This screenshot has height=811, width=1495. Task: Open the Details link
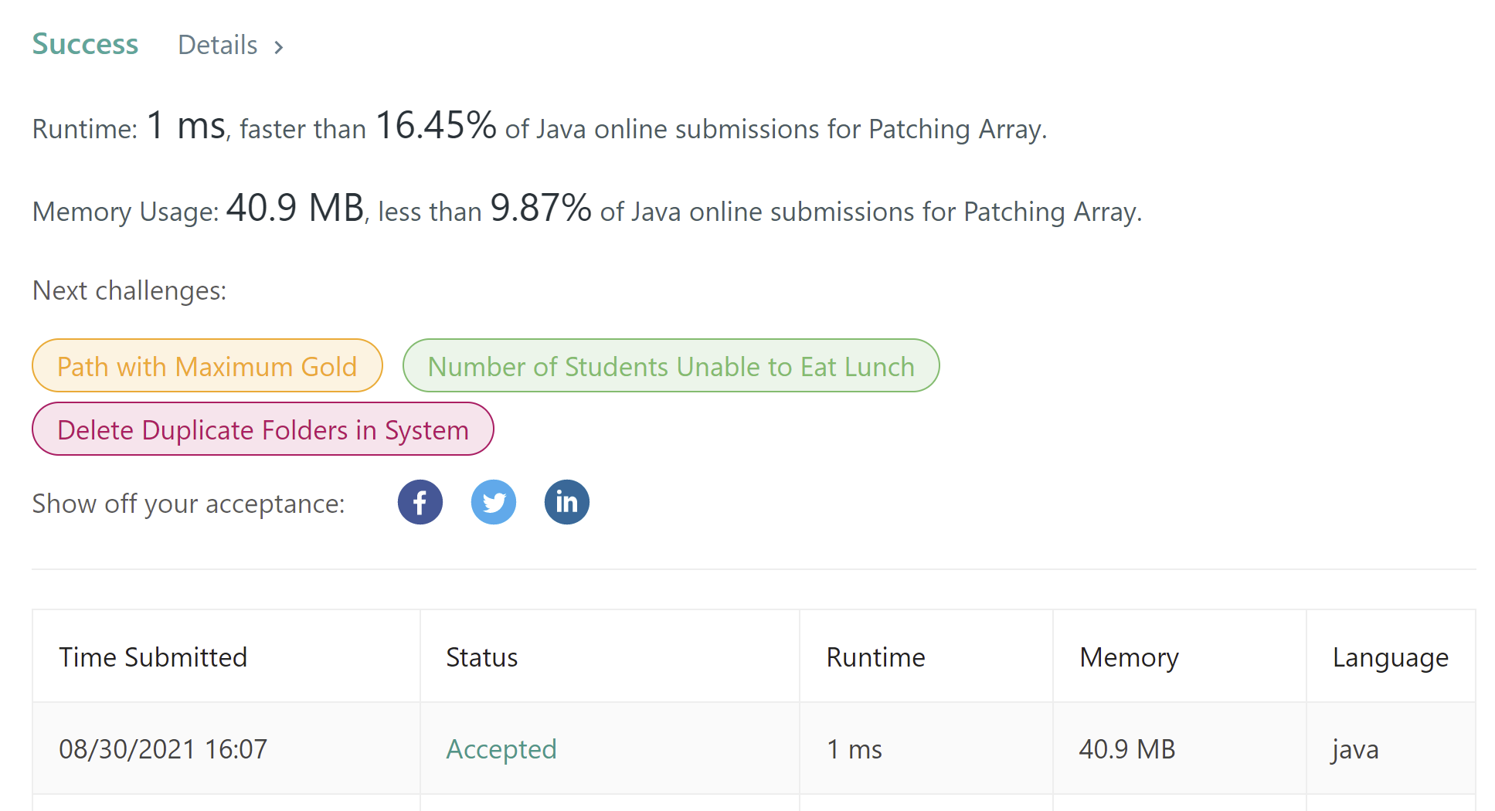218,45
